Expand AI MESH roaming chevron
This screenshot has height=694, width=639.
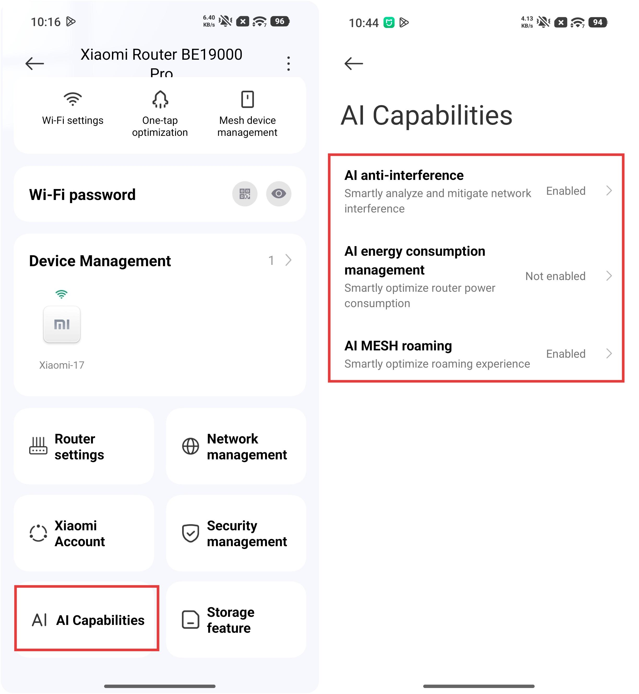coord(609,354)
